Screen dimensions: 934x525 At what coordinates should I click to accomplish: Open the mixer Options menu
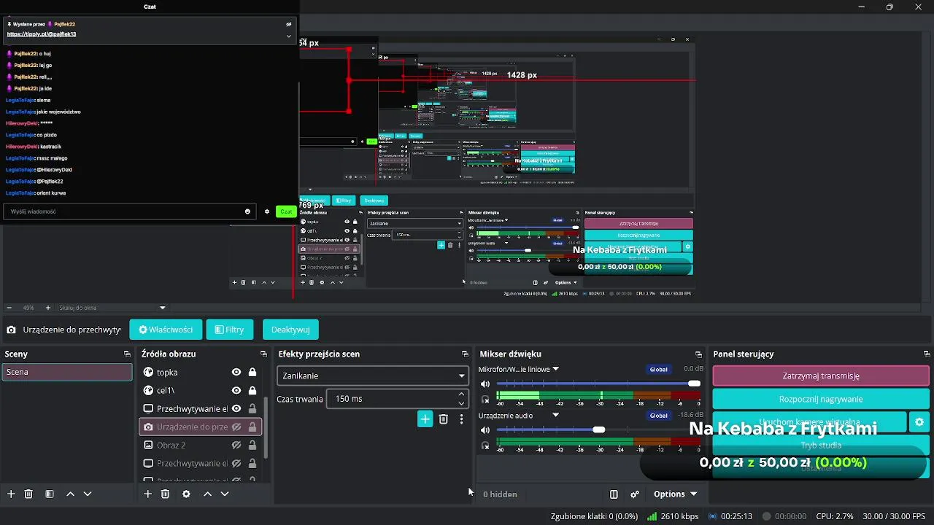pos(675,494)
